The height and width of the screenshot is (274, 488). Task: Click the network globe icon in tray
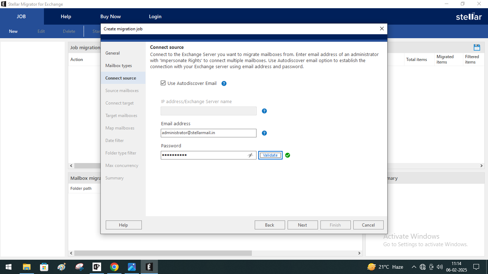(423, 267)
